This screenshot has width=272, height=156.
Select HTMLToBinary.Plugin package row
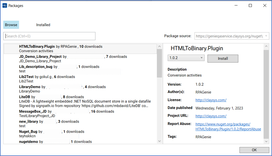80,49
